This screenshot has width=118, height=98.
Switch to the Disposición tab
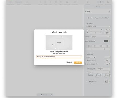tap(98, 18)
